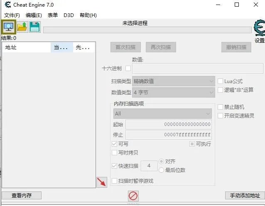Click the red circle clear-list icon

(133, 196)
